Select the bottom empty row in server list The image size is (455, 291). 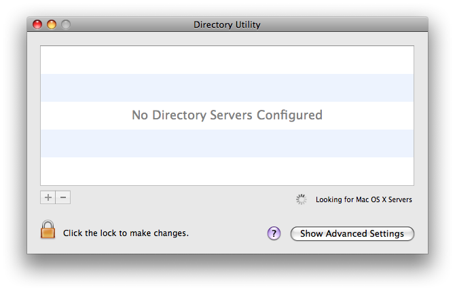[x=227, y=170]
